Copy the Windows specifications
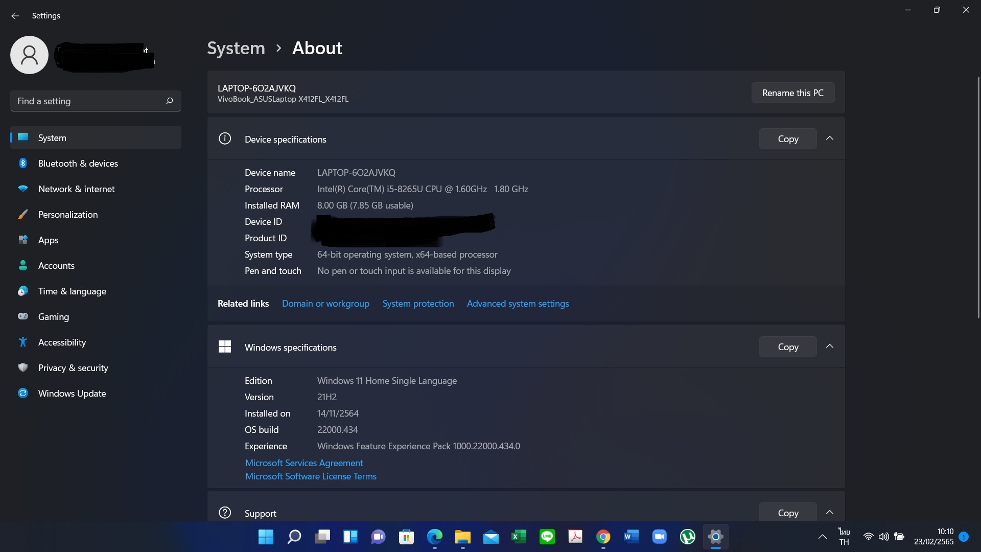The height and width of the screenshot is (552, 981). pos(788,347)
